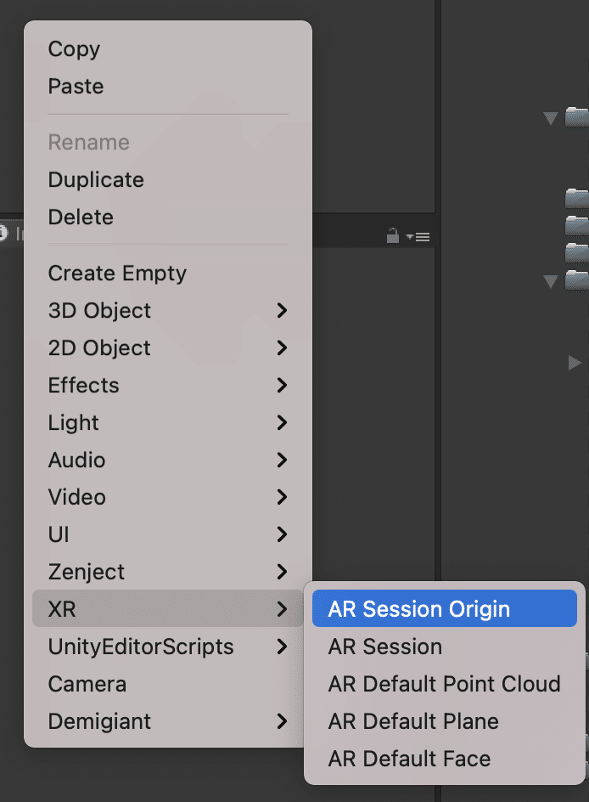Toggle the panel lock icon

(x=392, y=236)
